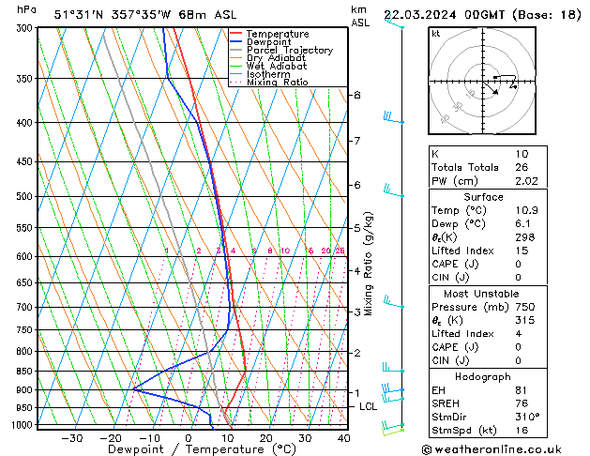Click the hodograph storm motion arrow
Image resolution: width=590 pixels, height=456 pixels.
pos(491,88)
